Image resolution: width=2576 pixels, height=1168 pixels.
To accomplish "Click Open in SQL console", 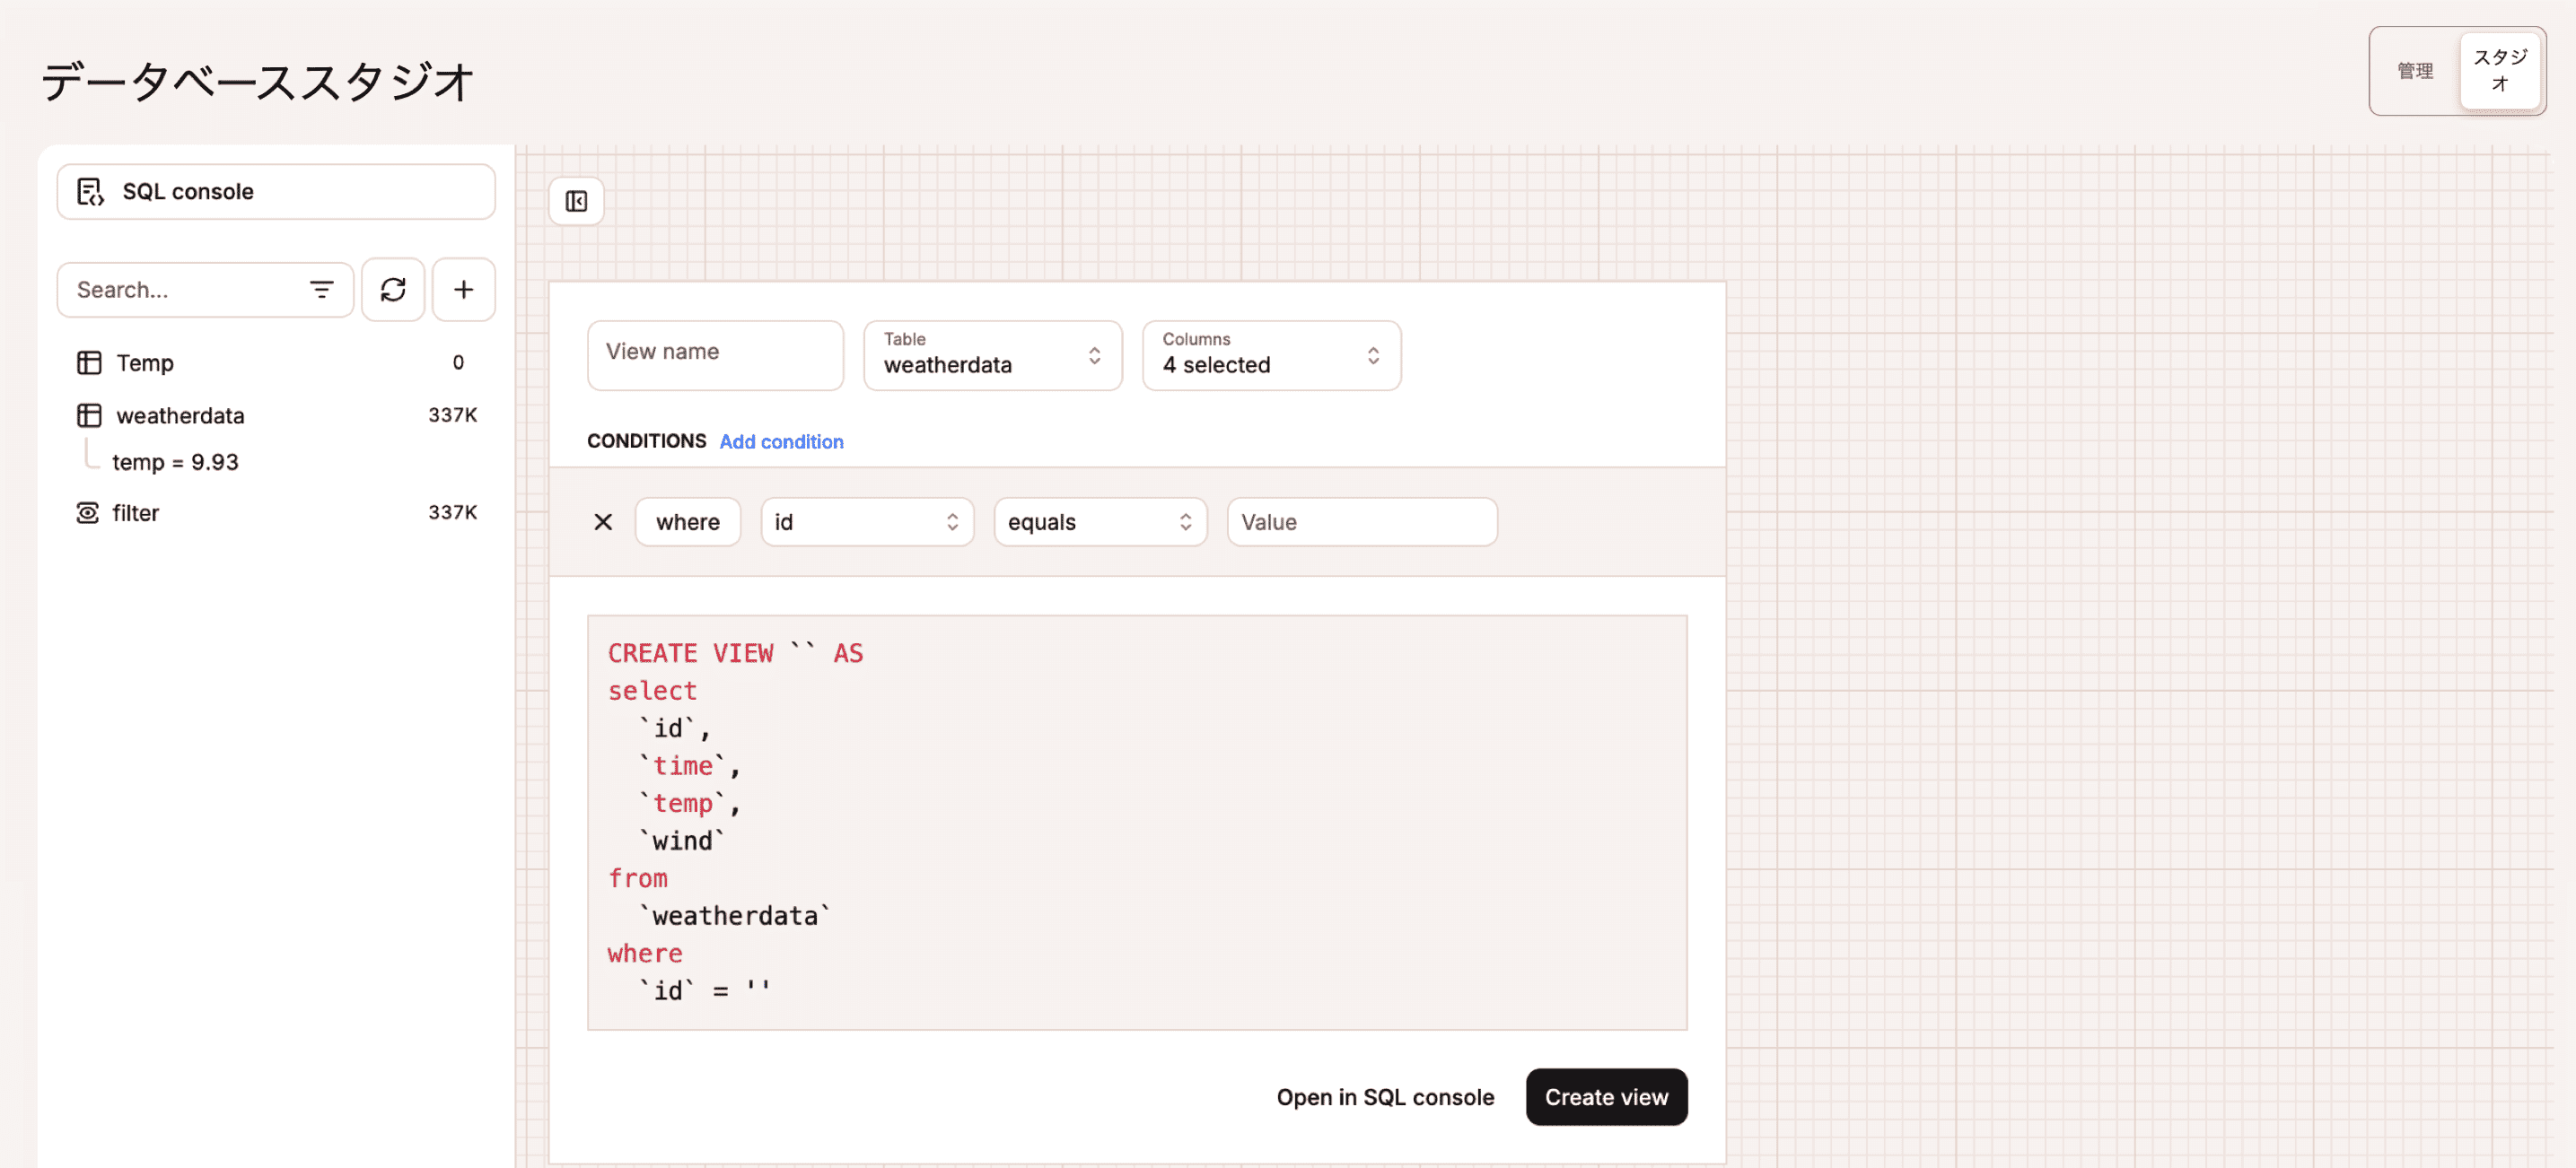I will (1384, 1097).
